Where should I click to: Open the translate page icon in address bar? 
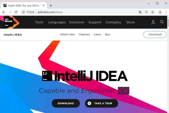point(140,12)
